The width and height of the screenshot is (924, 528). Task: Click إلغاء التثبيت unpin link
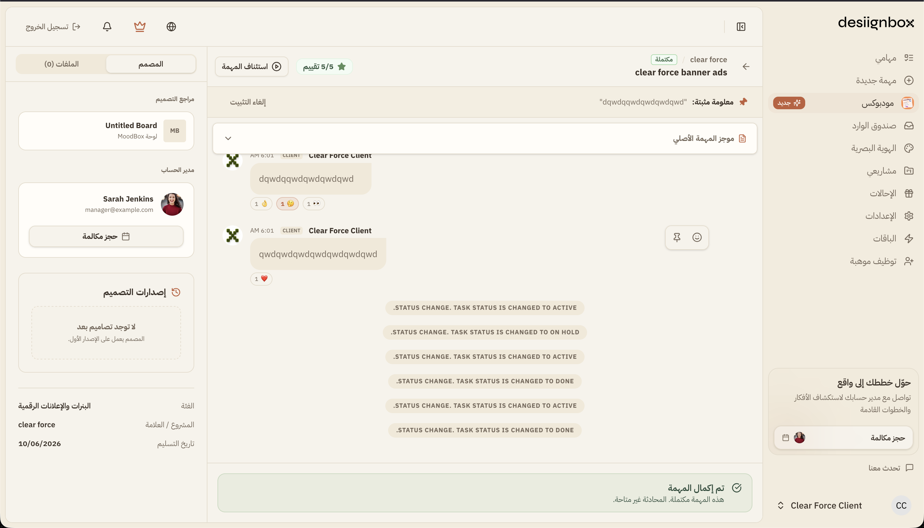point(248,102)
